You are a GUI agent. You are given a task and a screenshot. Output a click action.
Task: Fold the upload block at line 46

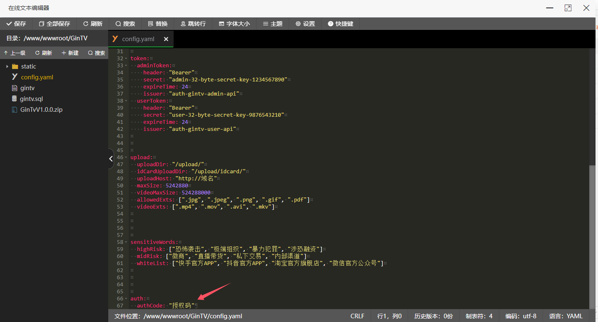[126, 157]
